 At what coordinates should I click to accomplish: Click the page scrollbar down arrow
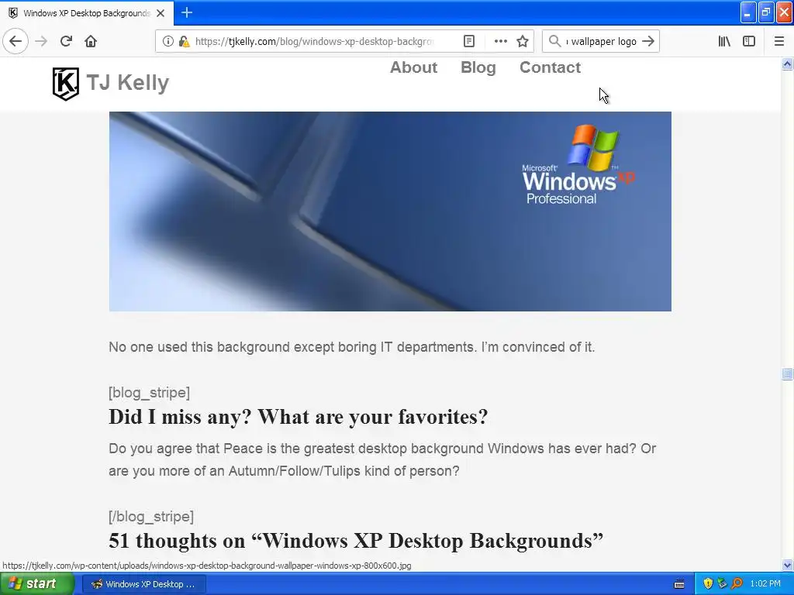pyautogui.click(x=787, y=565)
